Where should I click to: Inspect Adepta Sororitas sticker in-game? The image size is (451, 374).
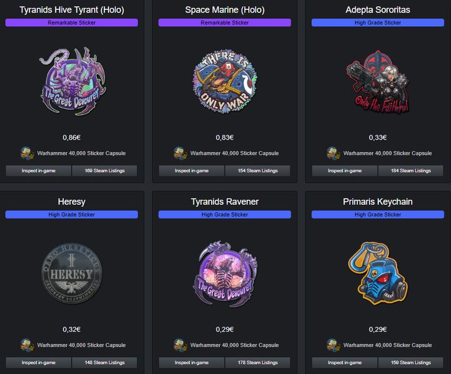coord(345,170)
